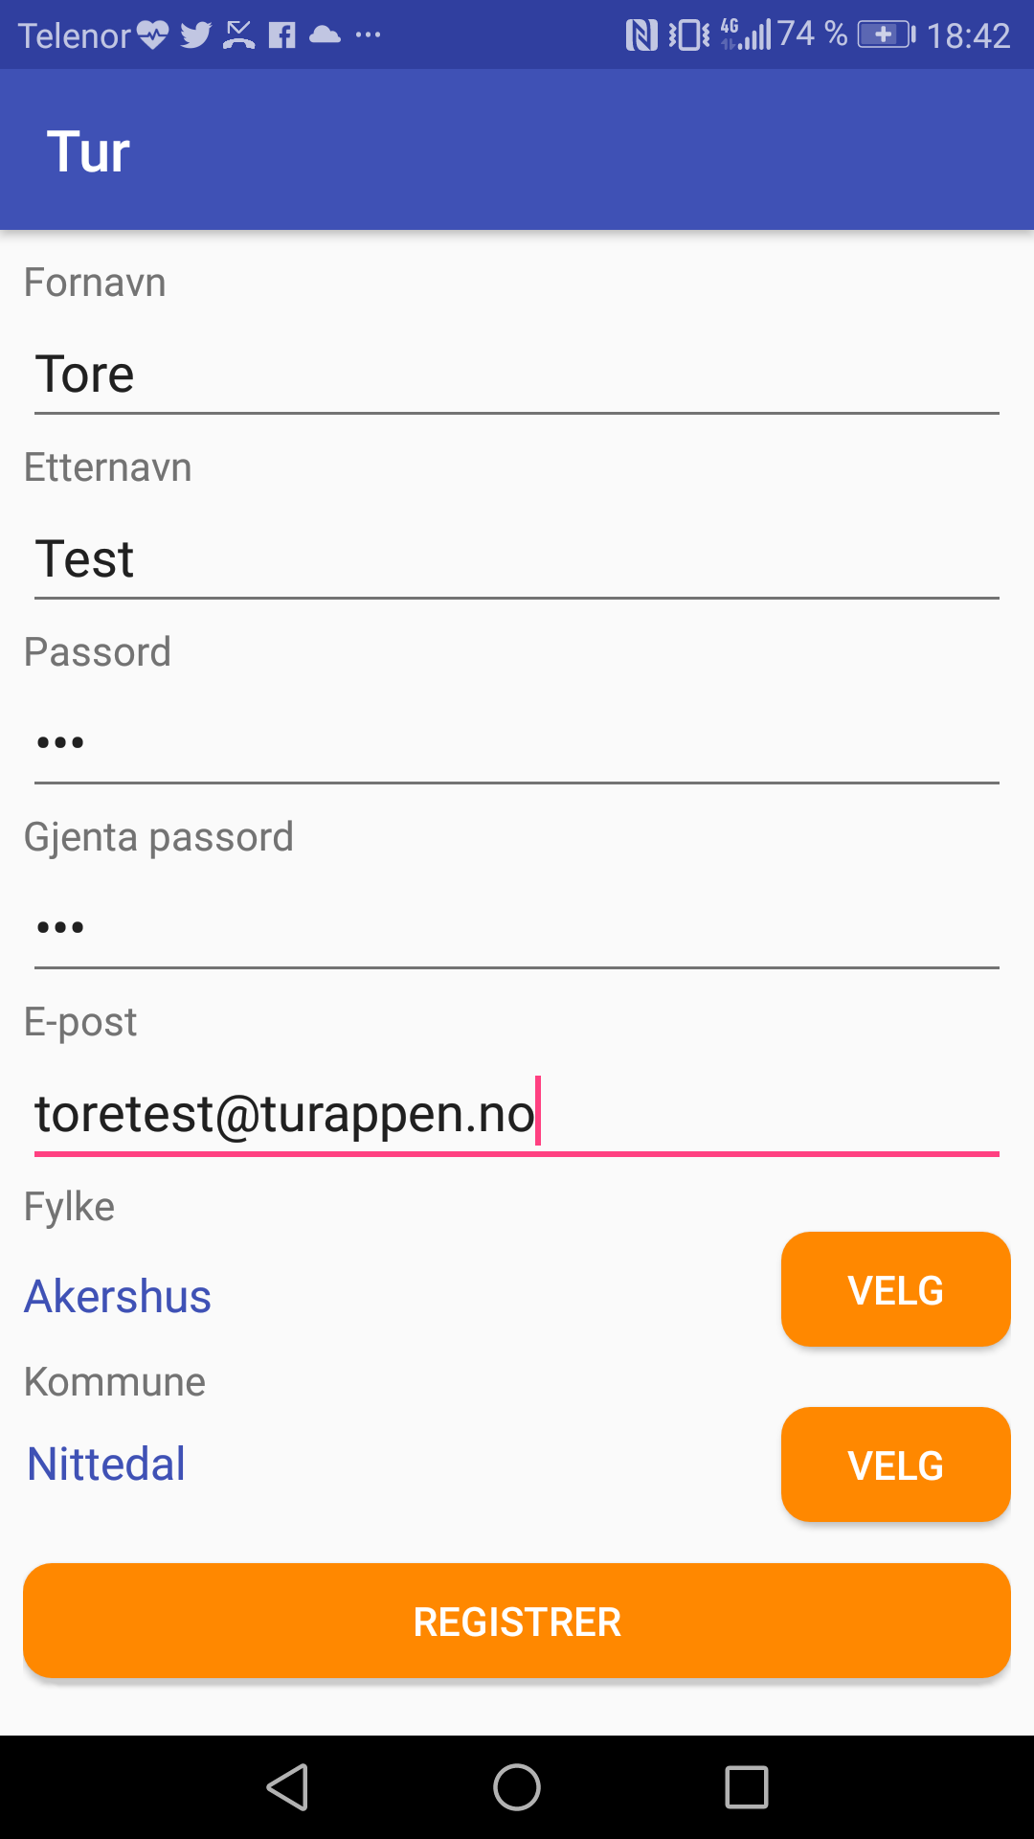Tap the Passord input field
The width and height of the screenshot is (1034, 1839).
[517, 743]
